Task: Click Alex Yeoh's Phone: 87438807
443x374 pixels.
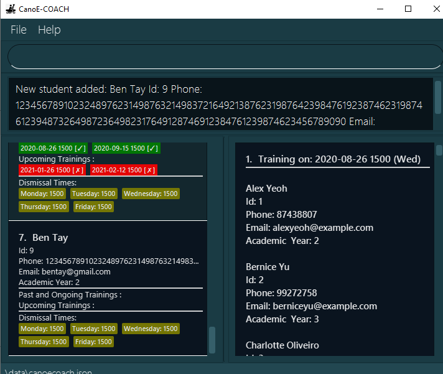Action: click(281, 215)
